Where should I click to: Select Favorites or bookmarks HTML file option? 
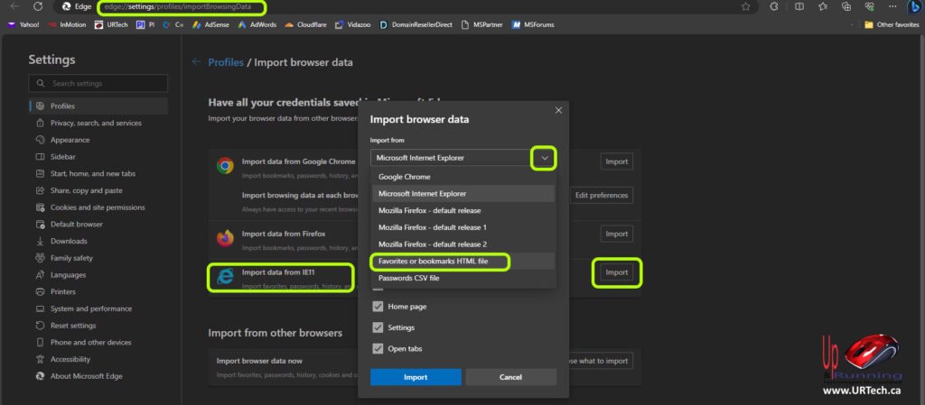440,262
